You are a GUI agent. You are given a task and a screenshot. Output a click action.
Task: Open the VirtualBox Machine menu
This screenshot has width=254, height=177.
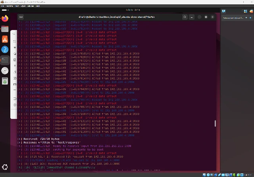coord(10,6)
